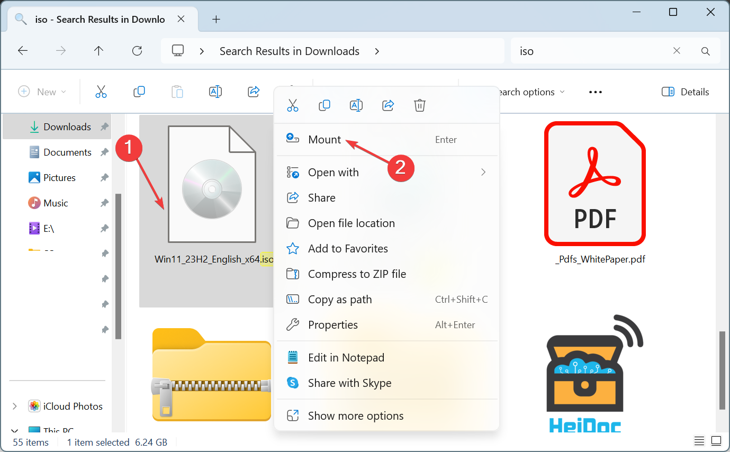
Task: Click the Rename icon in the context menu
Action: click(356, 105)
